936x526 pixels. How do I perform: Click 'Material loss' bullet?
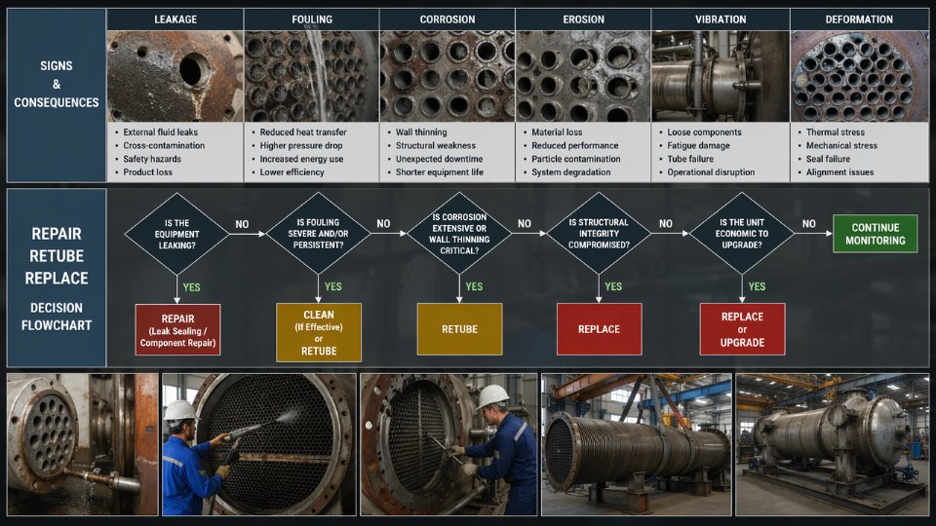[557, 132]
